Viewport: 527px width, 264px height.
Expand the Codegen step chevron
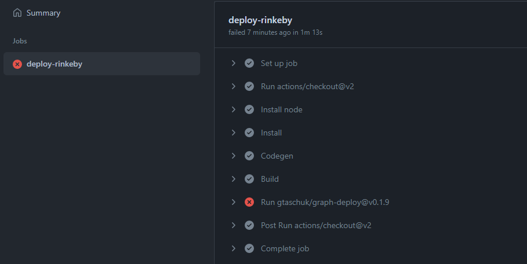(234, 156)
